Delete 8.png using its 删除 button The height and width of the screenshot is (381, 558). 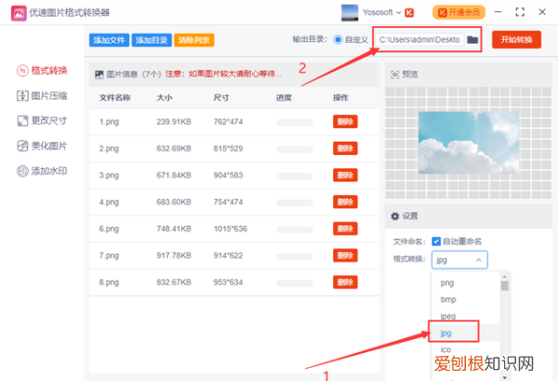coord(345,282)
